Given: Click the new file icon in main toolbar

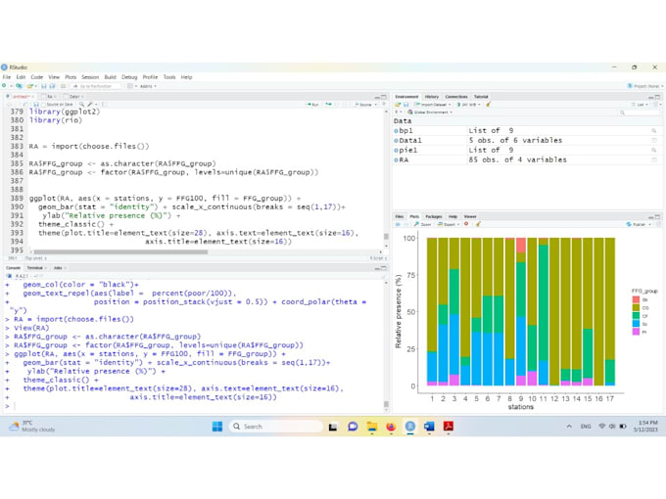Looking at the screenshot, I should (4, 86).
